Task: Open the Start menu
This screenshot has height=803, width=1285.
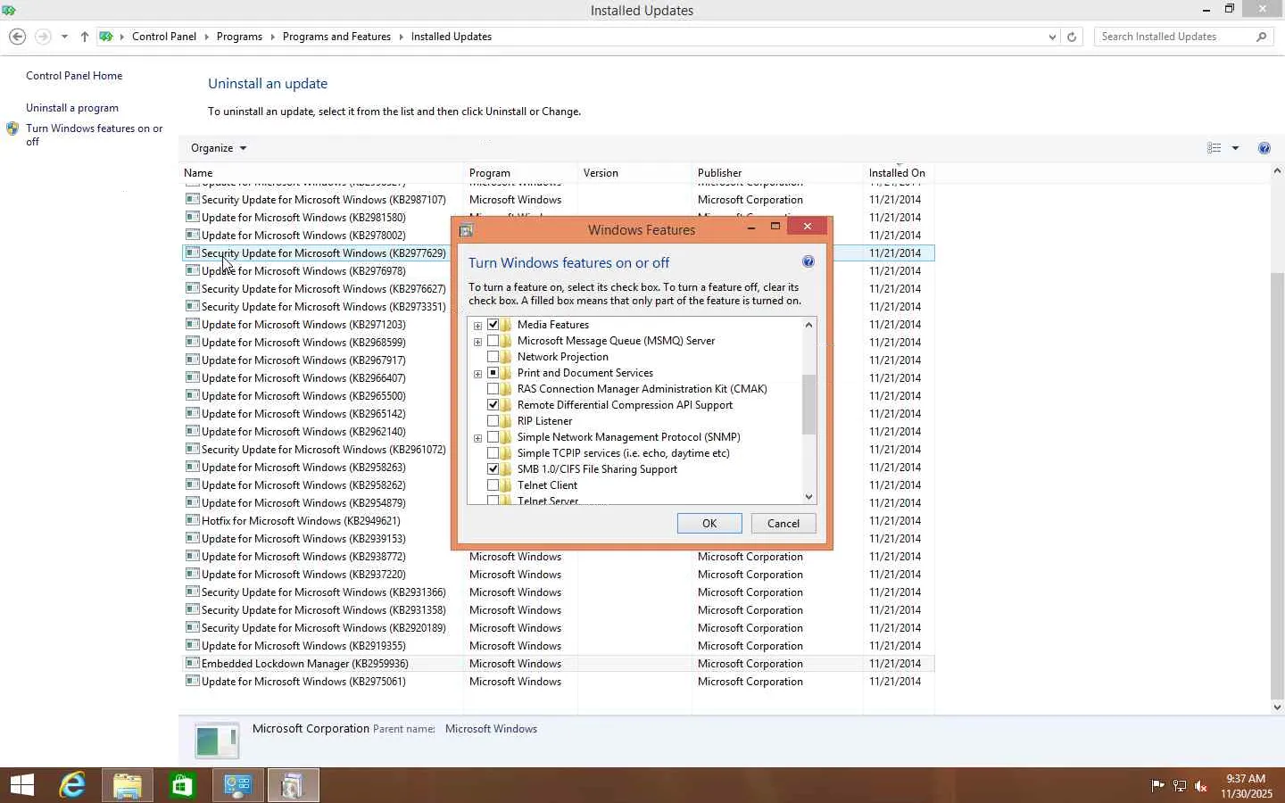Action: (x=21, y=785)
